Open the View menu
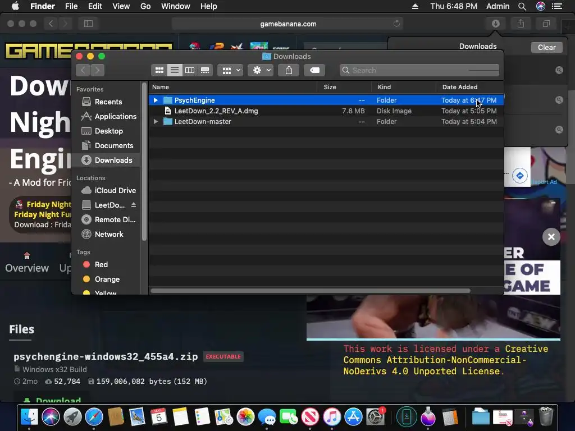Screen dimensions: 575x431 [x=121, y=6]
